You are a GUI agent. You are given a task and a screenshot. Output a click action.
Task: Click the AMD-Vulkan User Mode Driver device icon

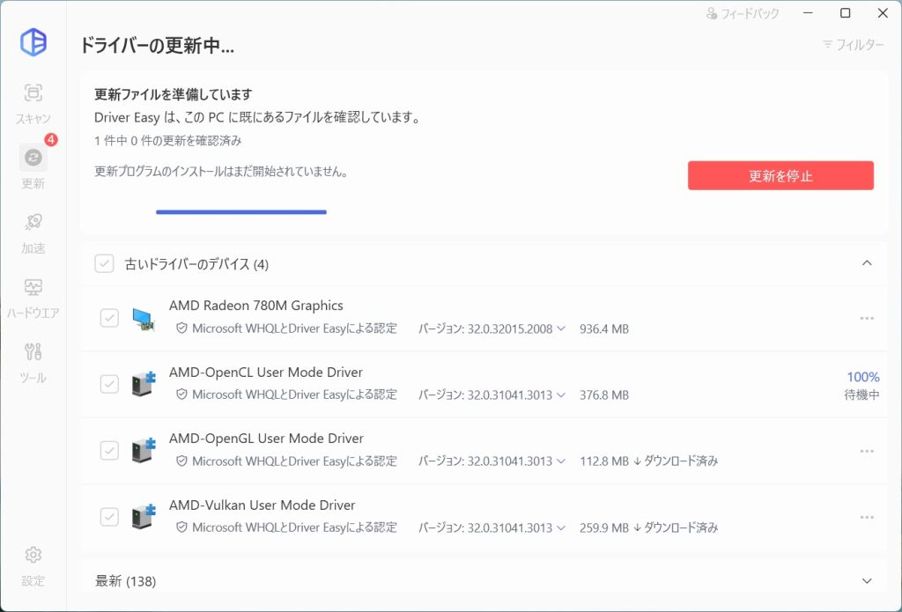click(143, 517)
